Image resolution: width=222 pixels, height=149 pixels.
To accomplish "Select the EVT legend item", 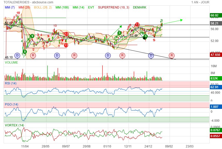I will tap(91, 7).
